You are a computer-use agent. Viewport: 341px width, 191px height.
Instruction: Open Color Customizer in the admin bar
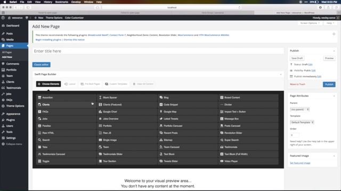coord(74,18)
